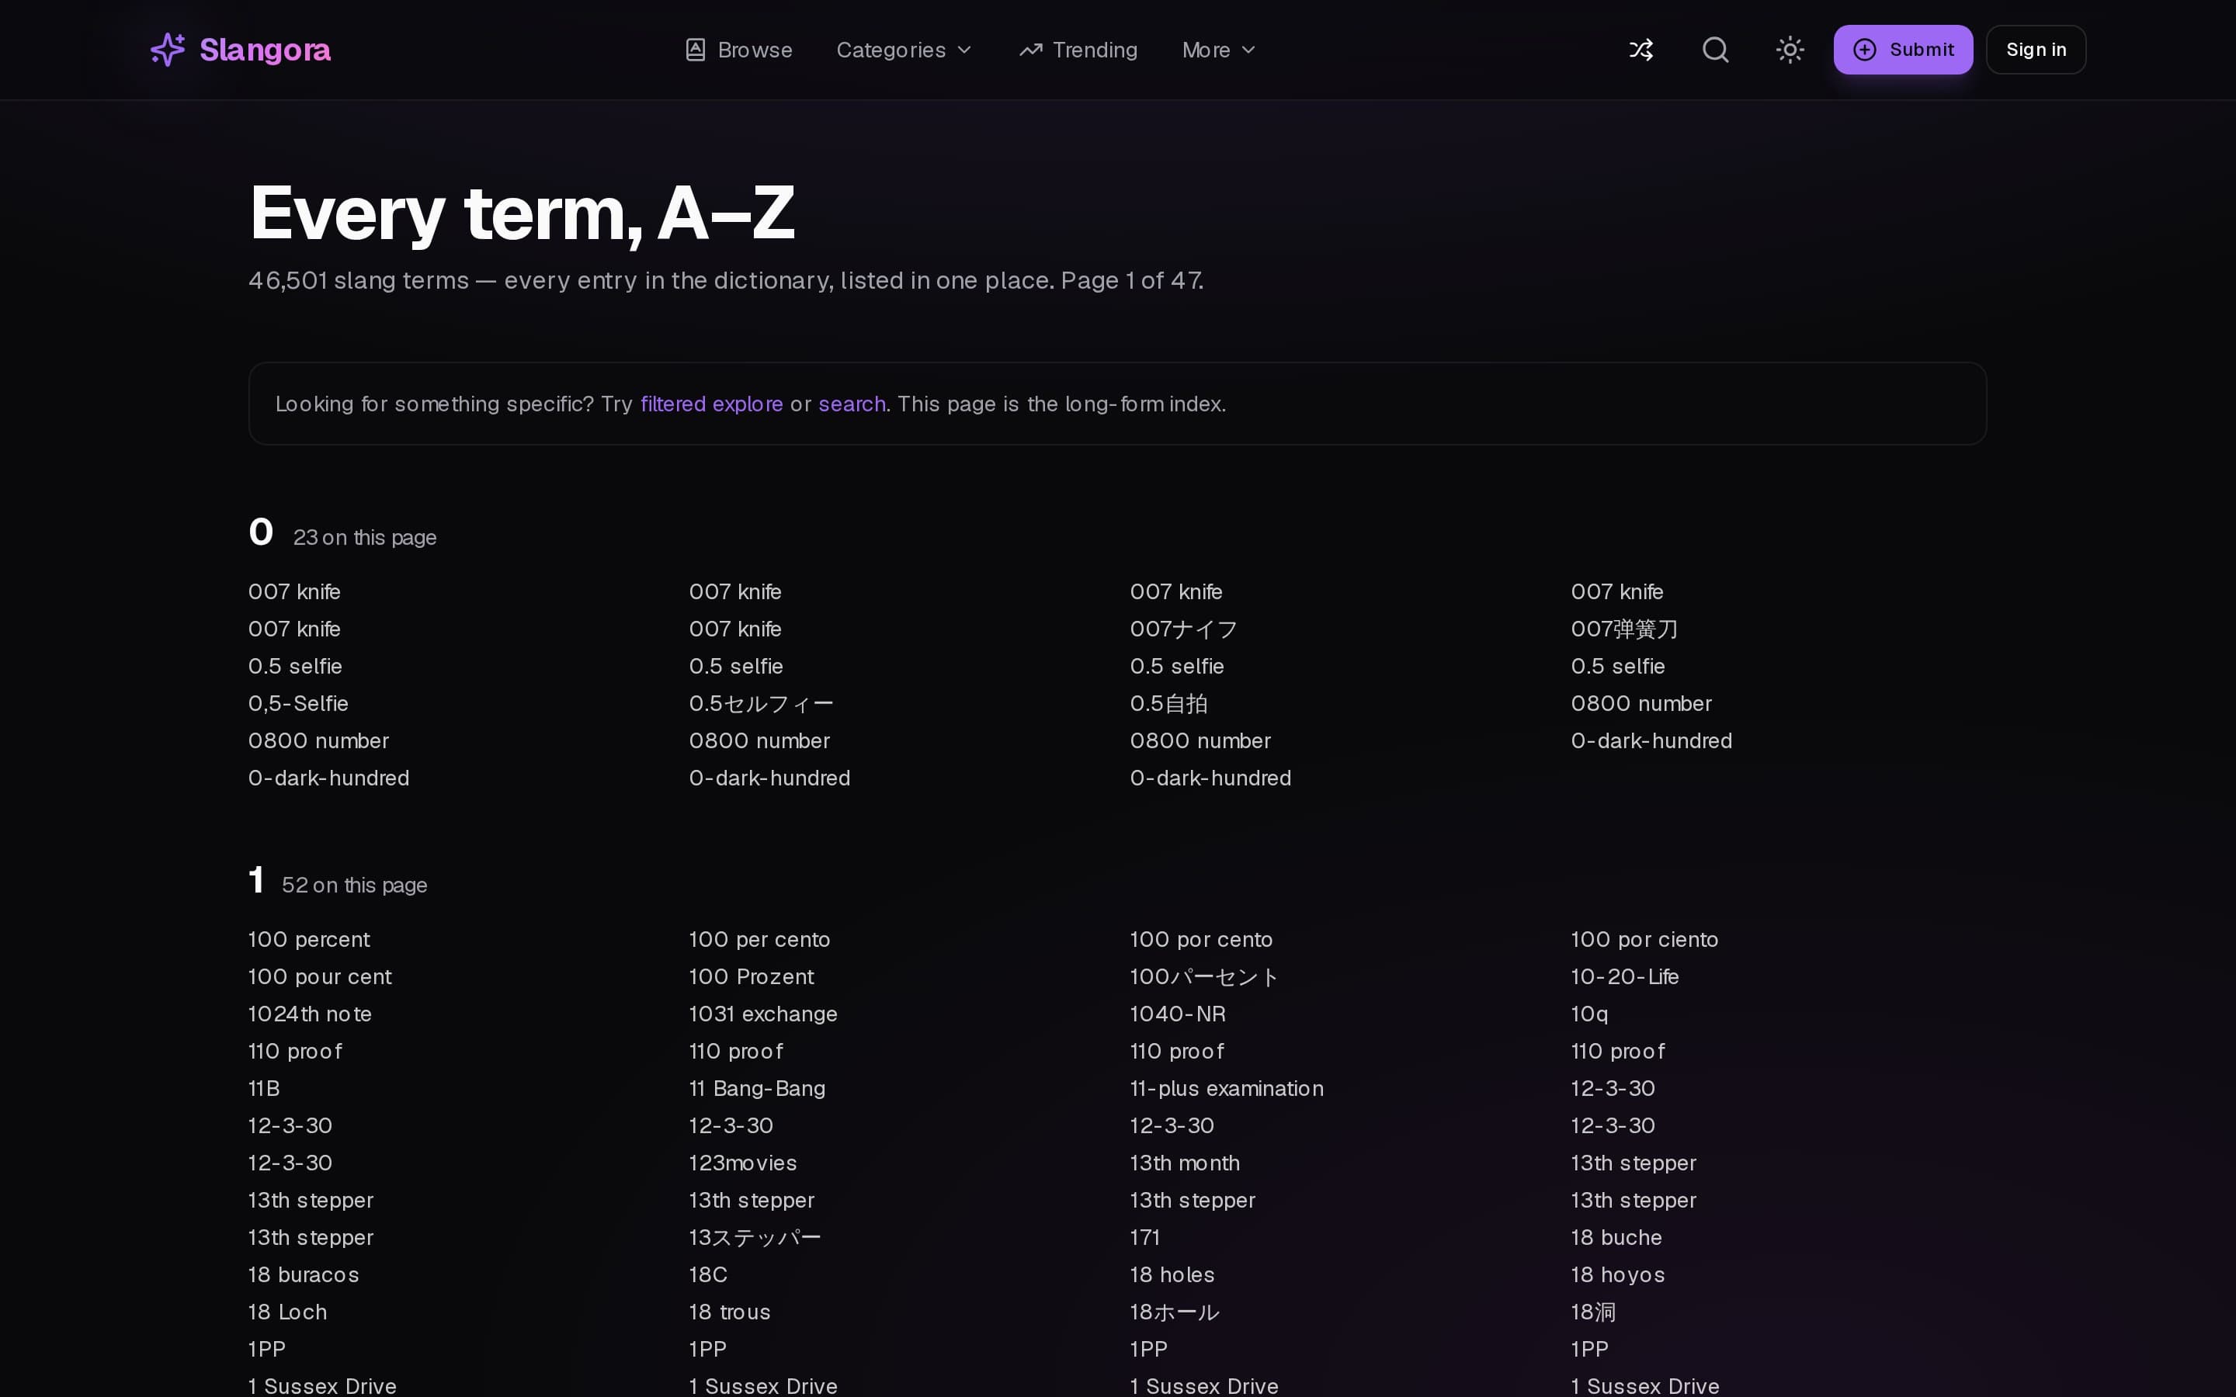Viewport: 2236px width, 1397px height.
Task: Click the '23 on this page' count
Action: pyautogui.click(x=365, y=538)
